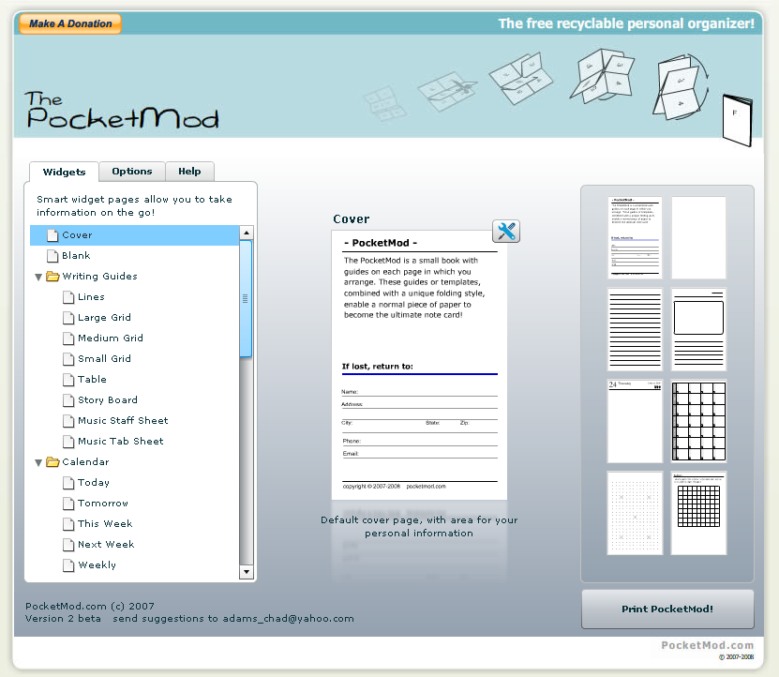The height and width of the screenshot is (677, 779).
Task: Click the Next Week page icon
Action: click(68, 545)
